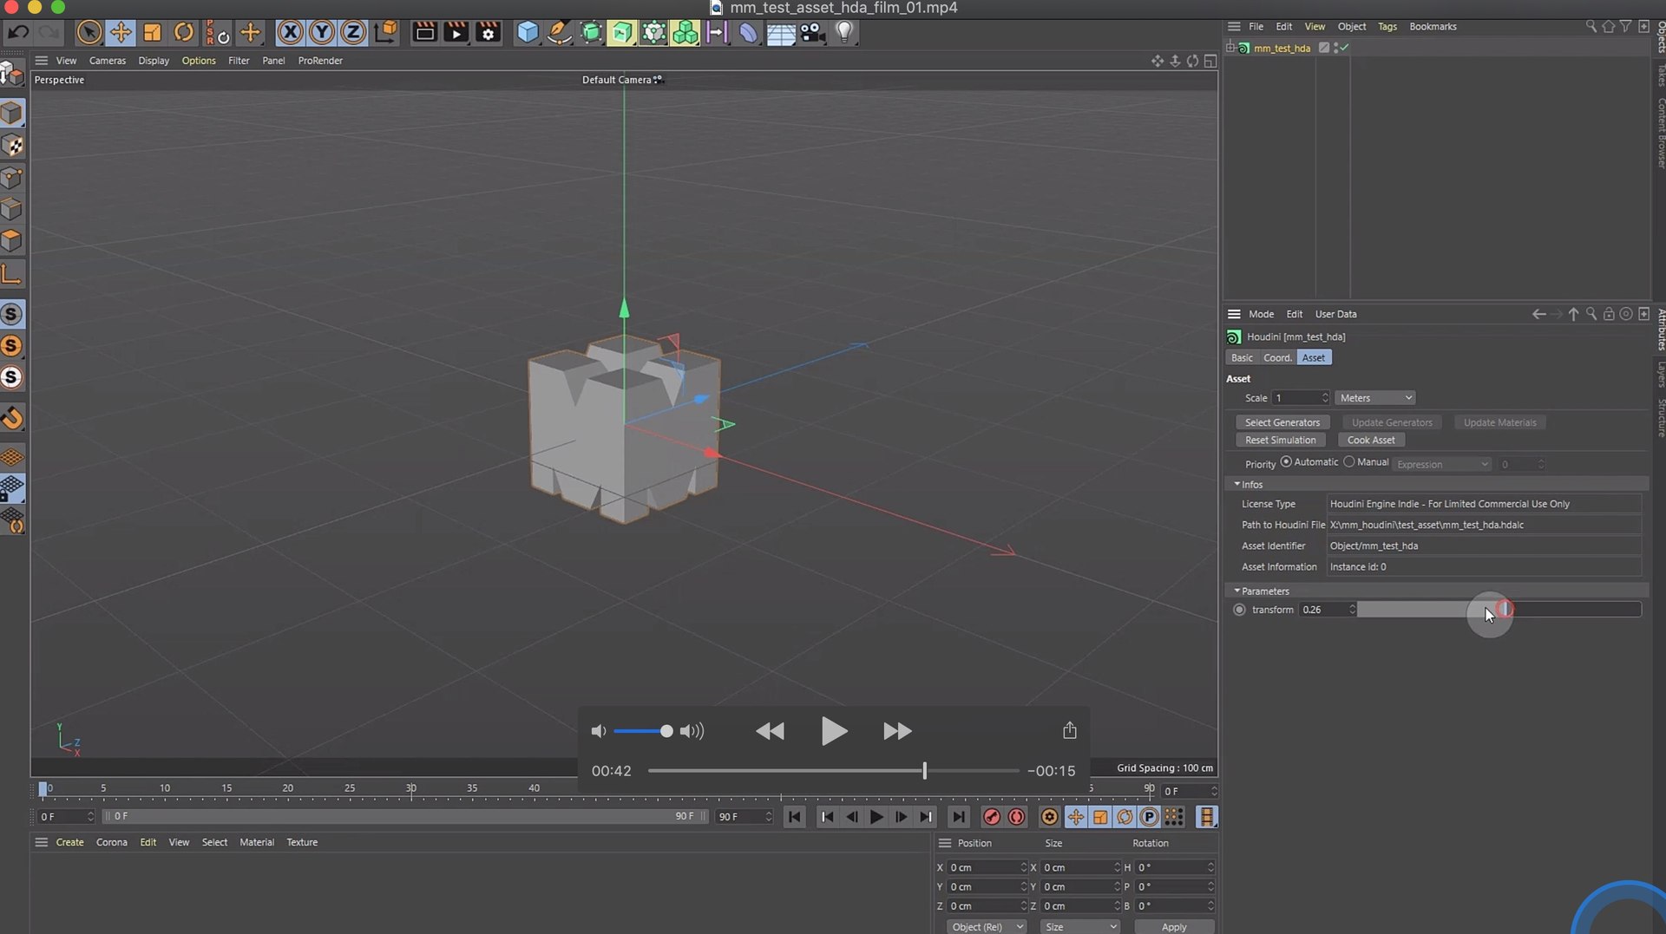Viewport: 1666px width, 934px height.
Task: Select the Move tool
Action: tap(121, 33)
